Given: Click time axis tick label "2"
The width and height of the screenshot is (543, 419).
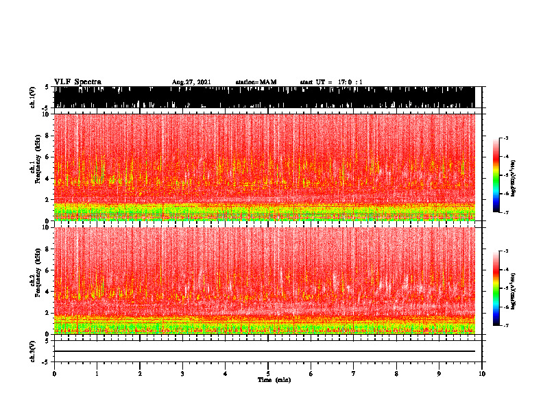Looking at the screenshot, I should [x=140, y=374].
